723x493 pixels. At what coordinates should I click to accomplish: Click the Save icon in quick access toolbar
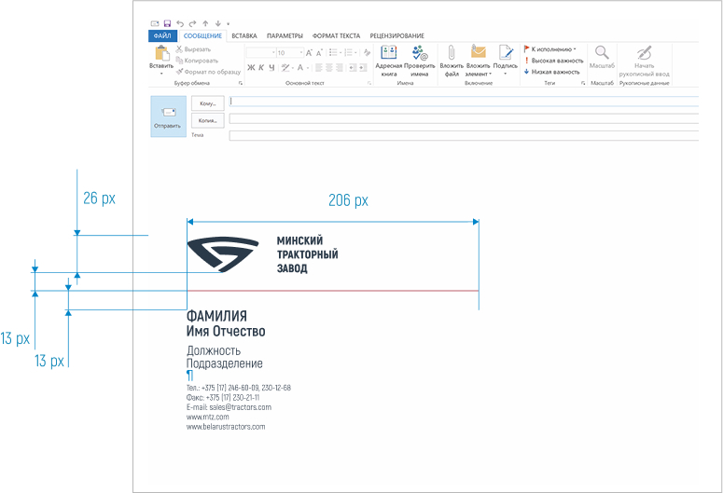(x=167, y=22)
